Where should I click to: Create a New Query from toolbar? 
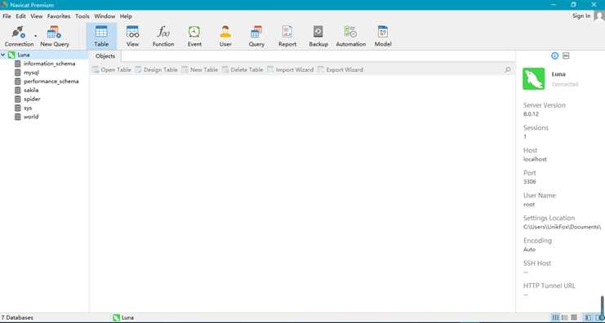(55, 36)
